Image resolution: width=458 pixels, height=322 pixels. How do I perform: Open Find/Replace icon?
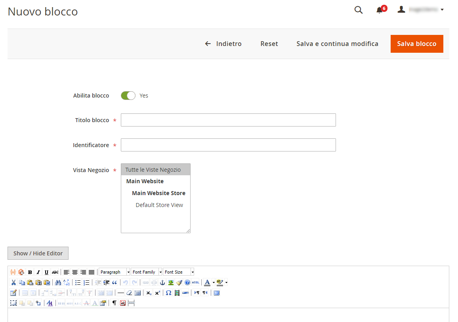pyautogui.click(x=67, y=282)
